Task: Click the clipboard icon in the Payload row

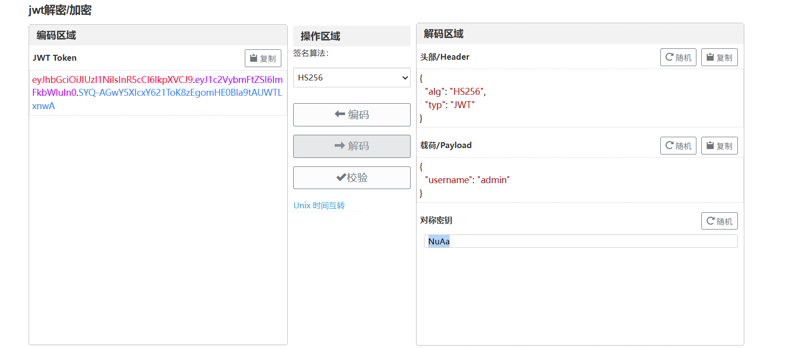Action: [x=710, y=146]
